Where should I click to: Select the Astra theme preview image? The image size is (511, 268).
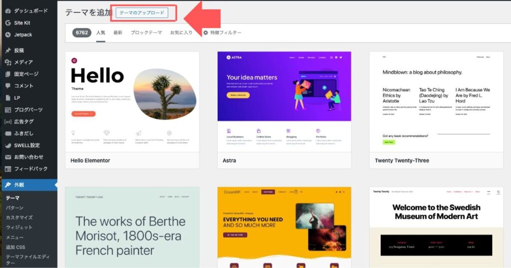(284, 102)
